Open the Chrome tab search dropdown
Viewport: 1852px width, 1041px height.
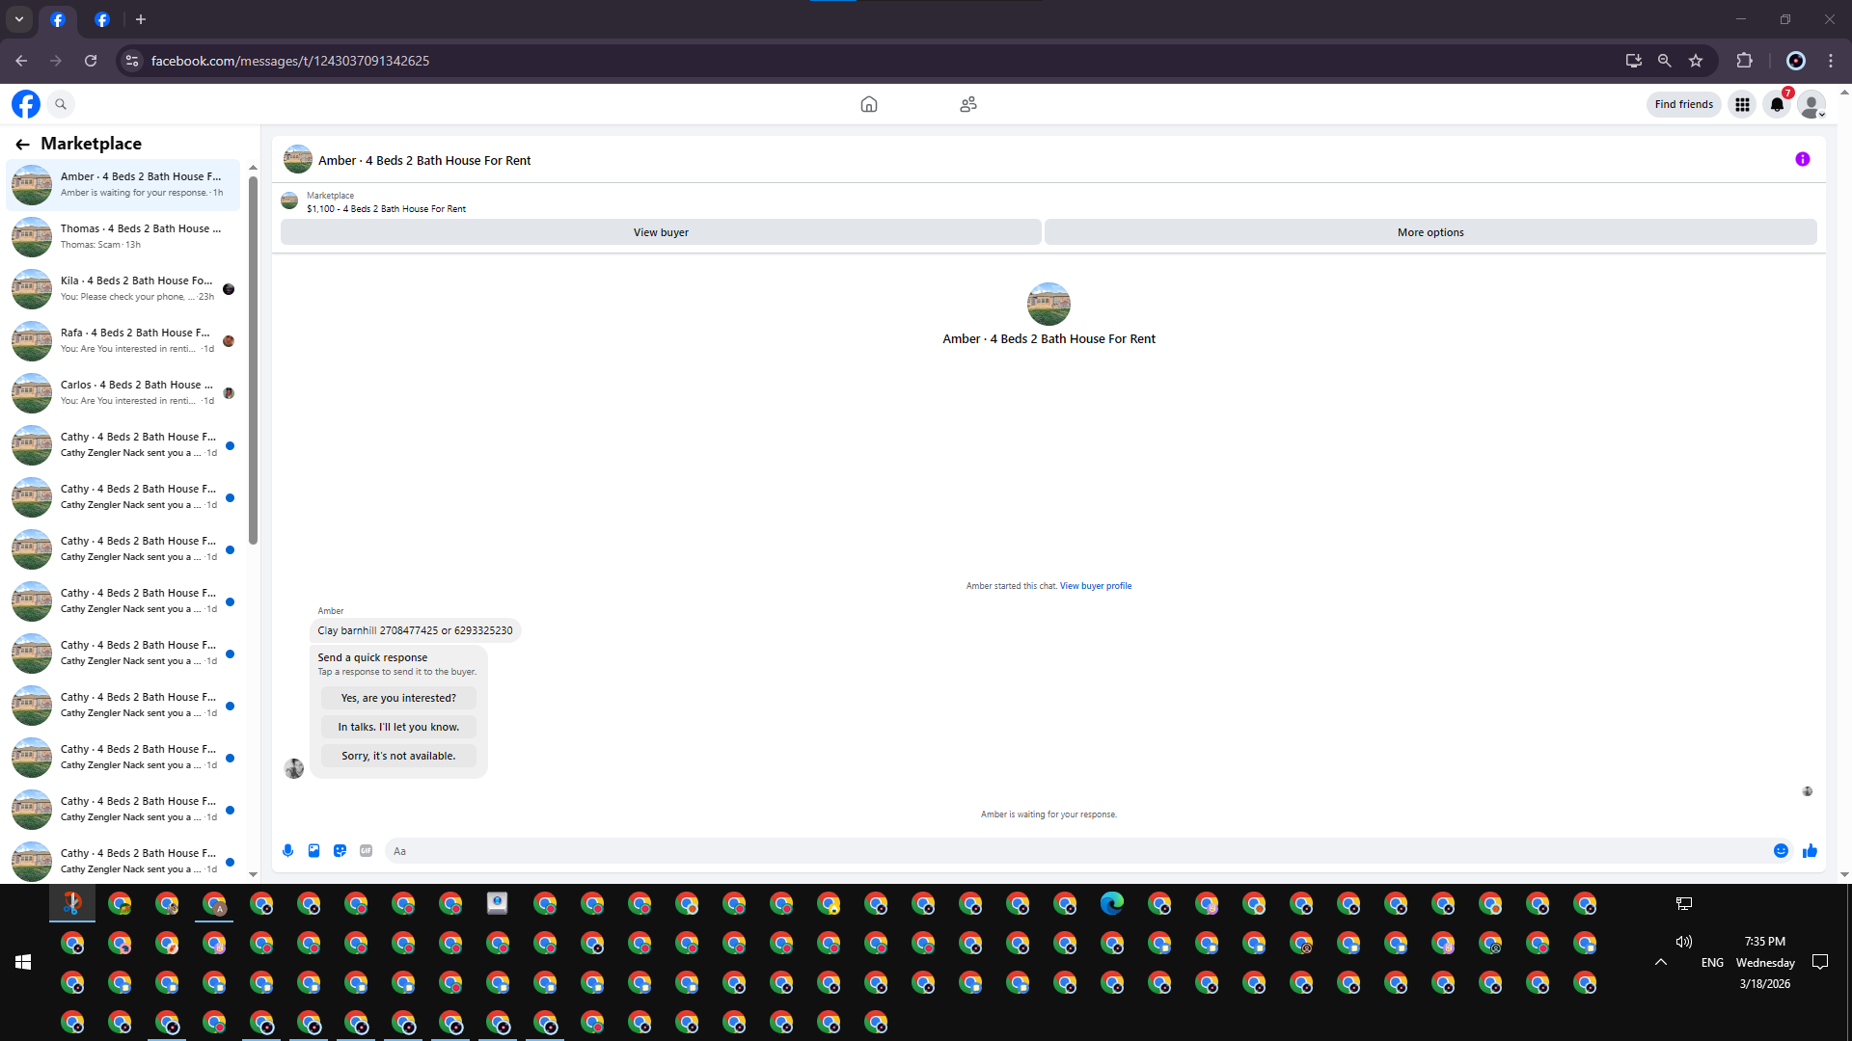pyautogui.click(x=18, y=19)
